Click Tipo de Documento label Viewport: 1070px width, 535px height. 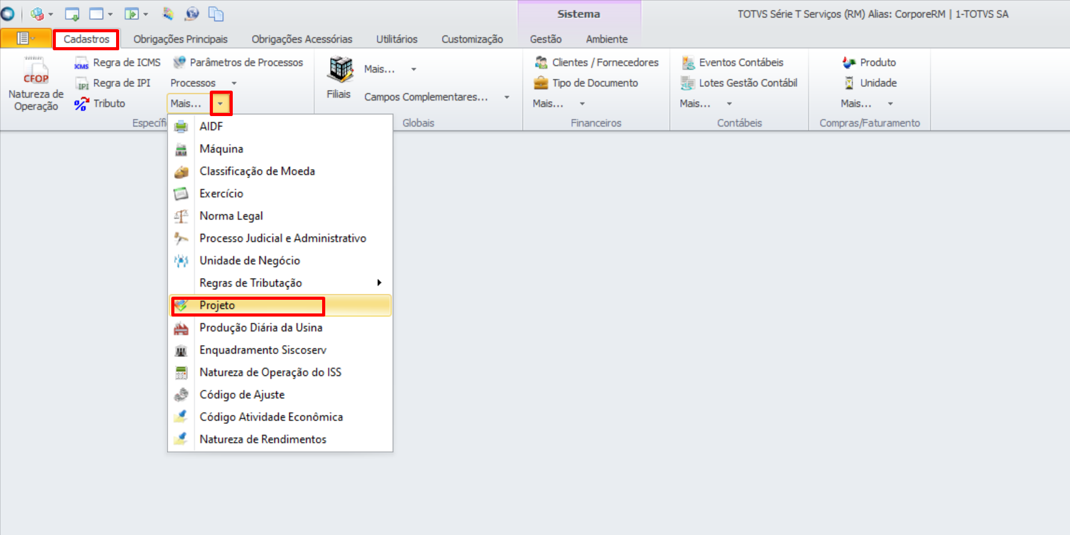point(595,83)
